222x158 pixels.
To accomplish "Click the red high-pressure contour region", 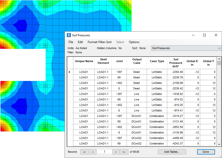I will click(2, 47).
